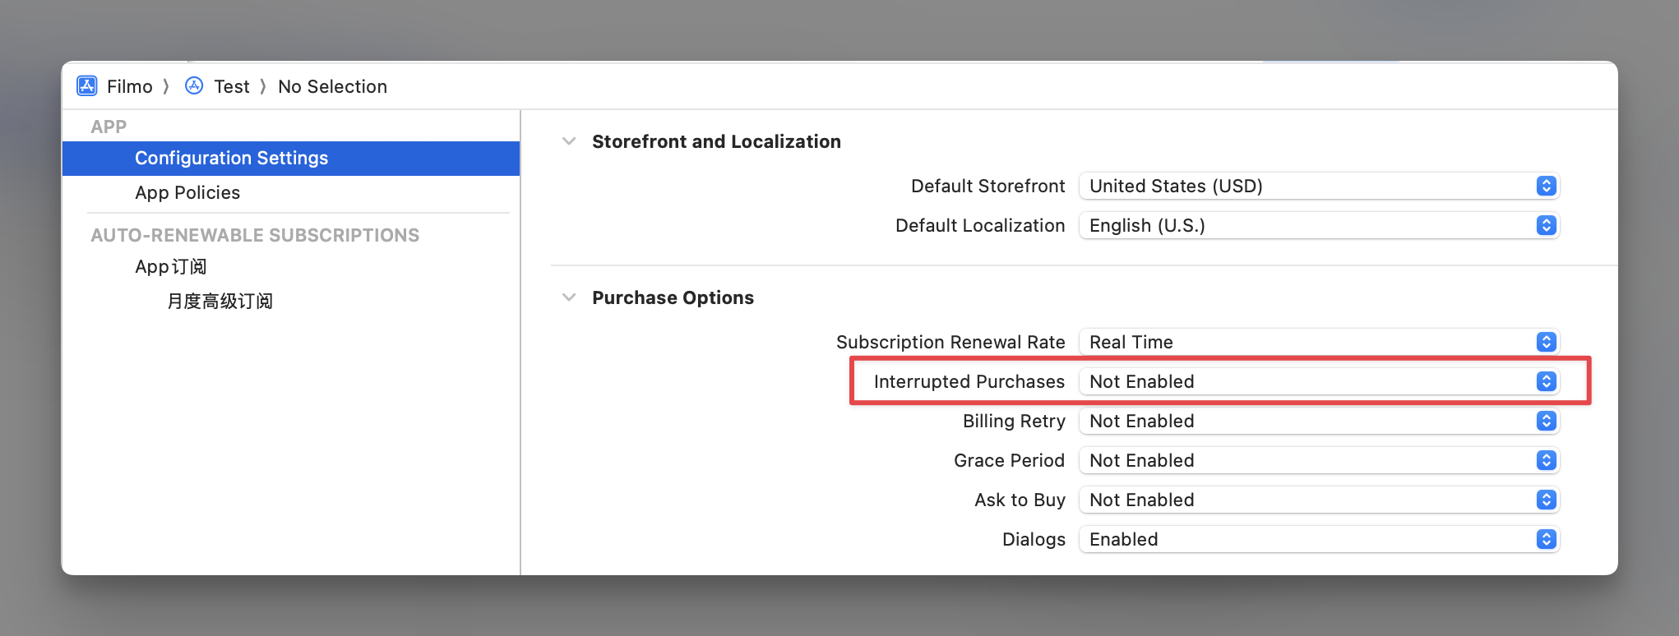
Task: Select Filmo in the breadcrumb path
Action: pyautogui.click(x=130, y=87)
